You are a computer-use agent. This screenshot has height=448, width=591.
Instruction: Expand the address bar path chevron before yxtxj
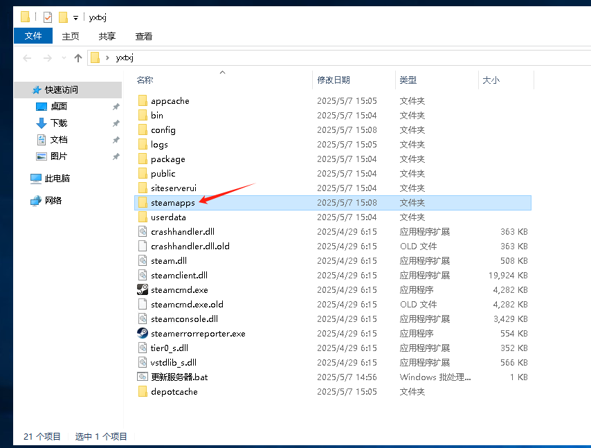click(107, 57)
